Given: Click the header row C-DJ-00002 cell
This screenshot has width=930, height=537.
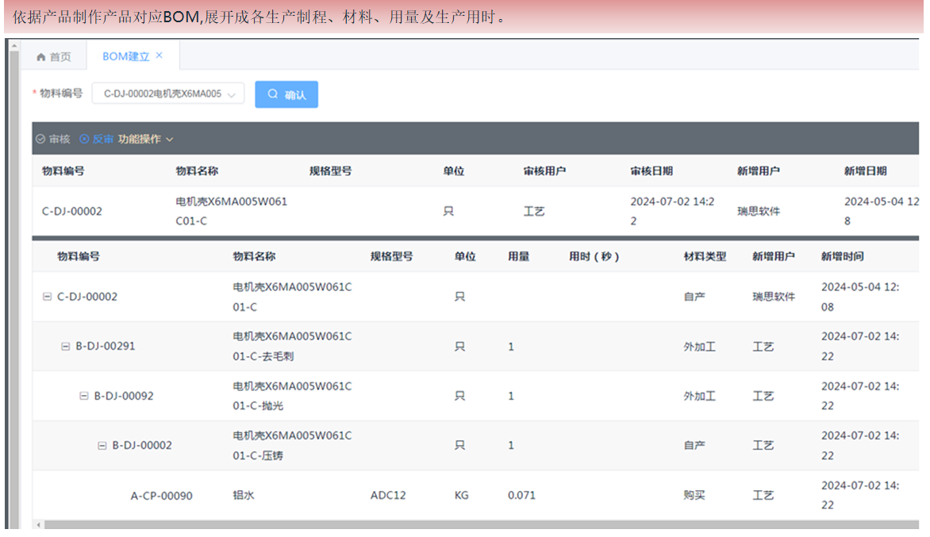Looking at the screenshot, I should point(71,212).
